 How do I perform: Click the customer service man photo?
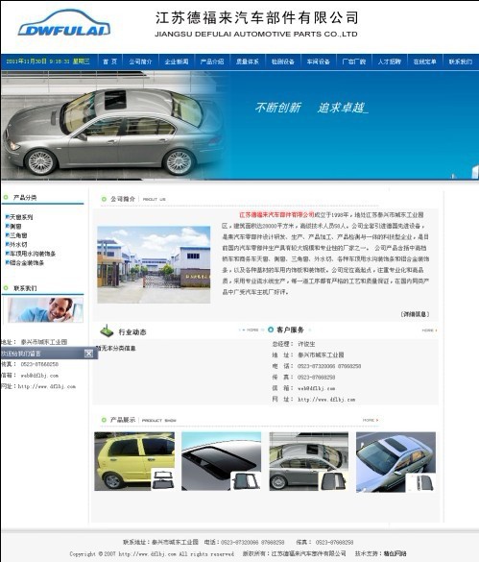pos(45,309)
